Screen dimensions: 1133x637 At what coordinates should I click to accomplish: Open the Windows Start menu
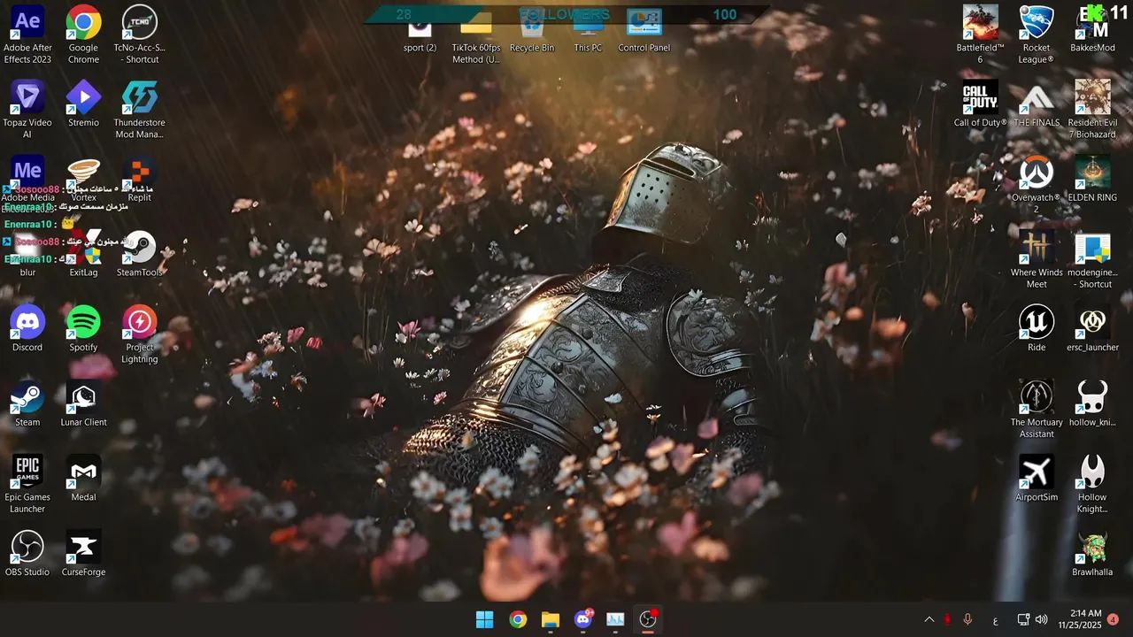pyautogui.click(x=485, y=619)
